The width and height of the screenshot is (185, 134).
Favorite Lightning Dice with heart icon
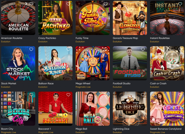coord(143,95)
